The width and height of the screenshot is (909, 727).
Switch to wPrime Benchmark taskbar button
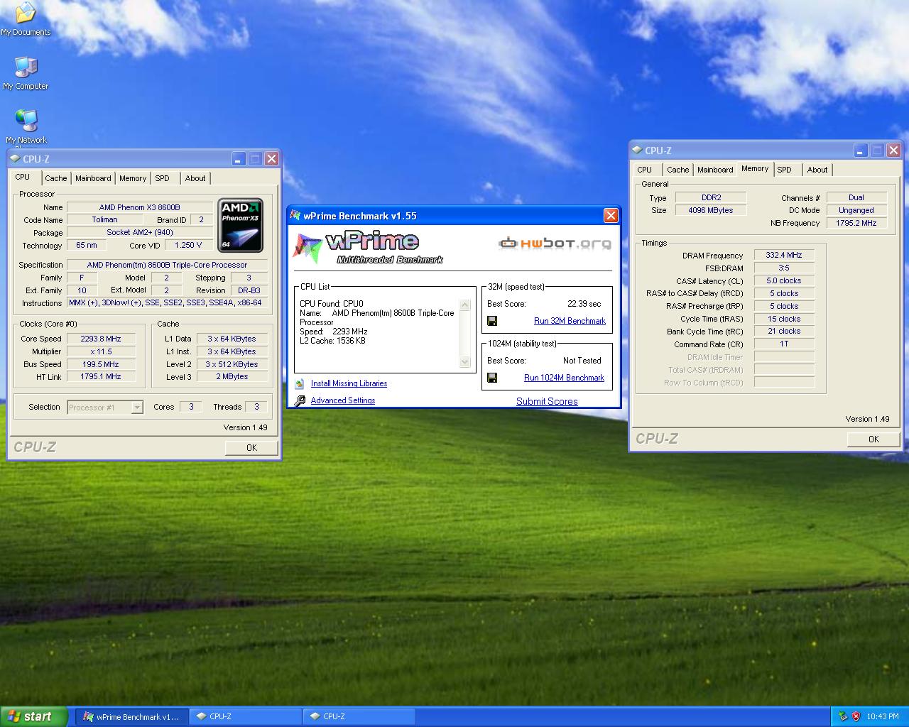pos(133,716)
